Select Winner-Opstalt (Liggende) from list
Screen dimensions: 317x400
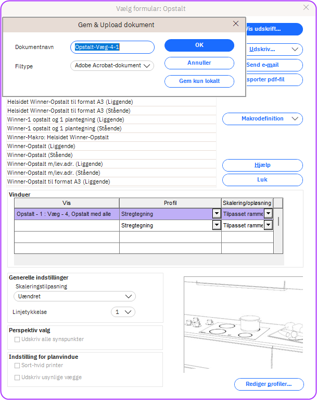(x=111, y=146)
